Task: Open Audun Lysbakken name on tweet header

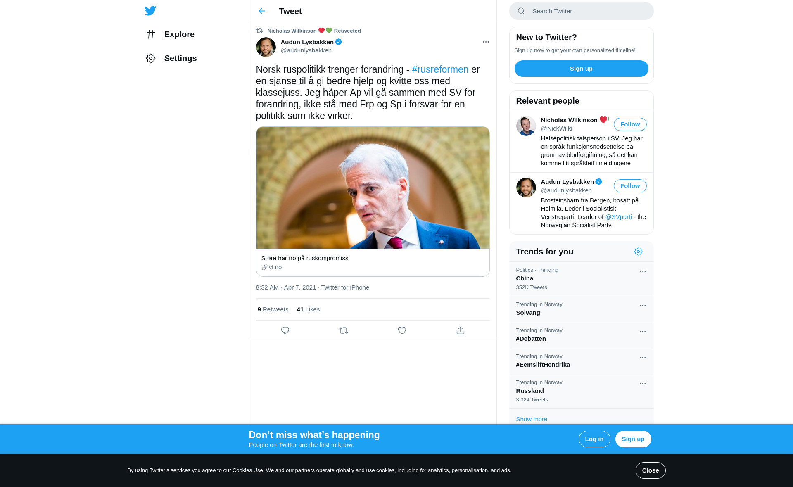Action: (307, 42)
